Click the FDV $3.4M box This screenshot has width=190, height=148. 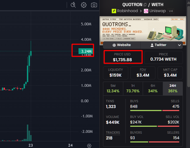coord(143,73)
